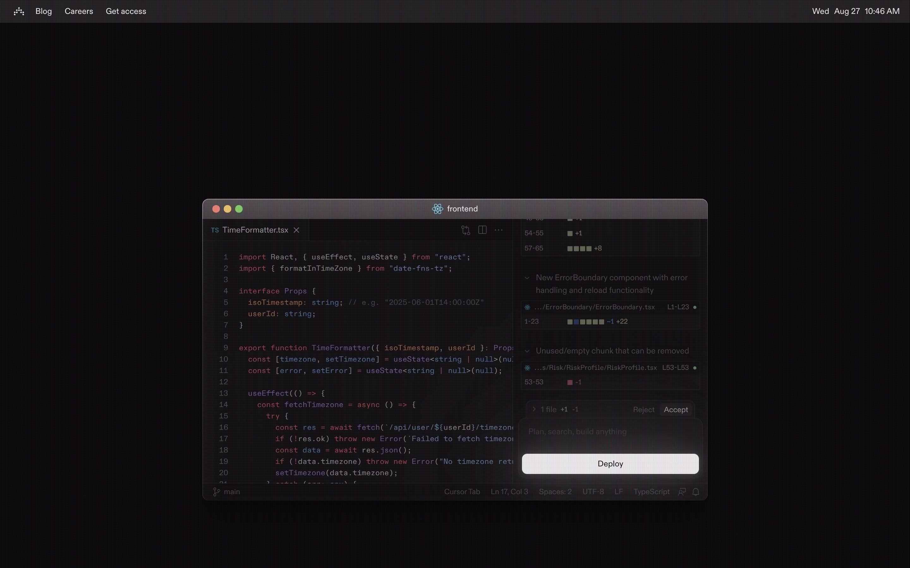
Task: Collapse the Unused/empty chunk section
Action: pyautogui.click(x=527, y=351)
